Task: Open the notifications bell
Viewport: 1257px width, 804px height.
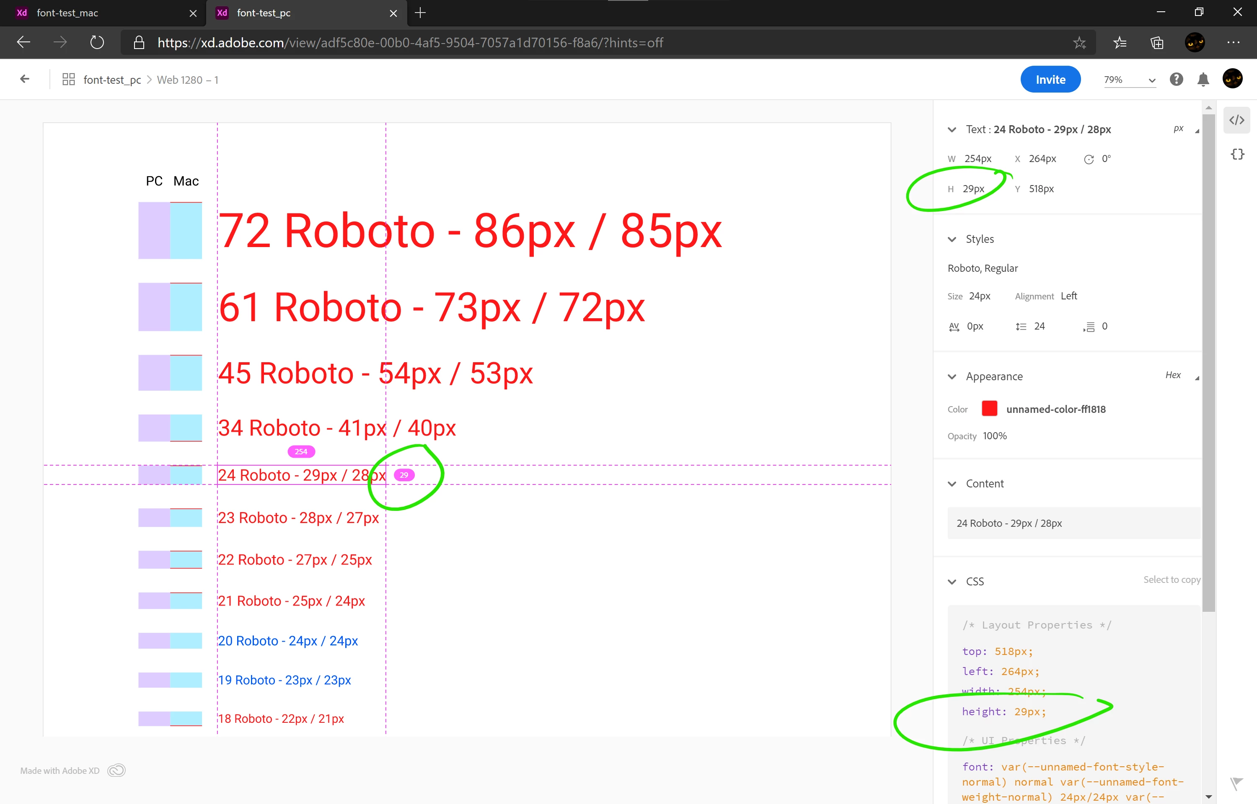Action: pyautogui.click(x=1203, y=80)
